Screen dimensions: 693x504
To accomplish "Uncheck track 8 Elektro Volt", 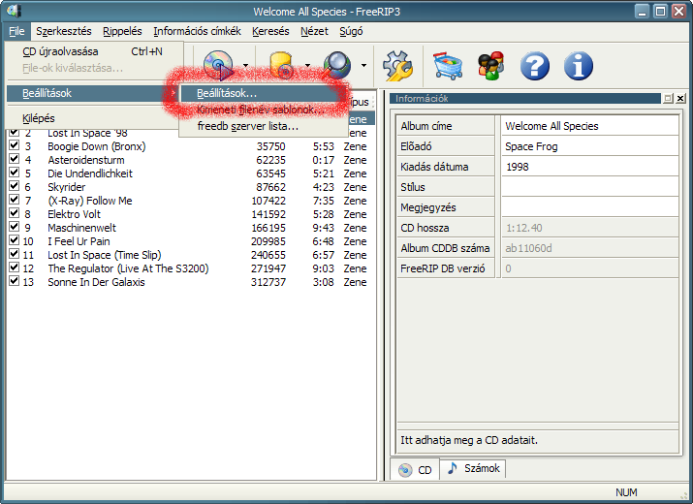I will coord(15,212).
